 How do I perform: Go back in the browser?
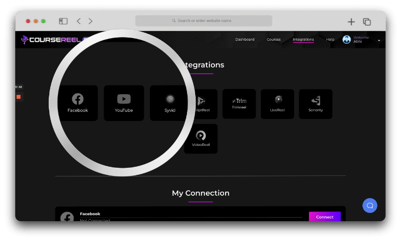pos(79,21)
